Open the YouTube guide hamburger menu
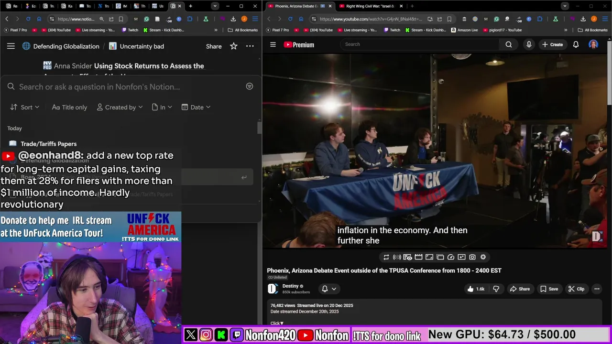This screenshot has width=612, height=344. click(x=273, y=44)
